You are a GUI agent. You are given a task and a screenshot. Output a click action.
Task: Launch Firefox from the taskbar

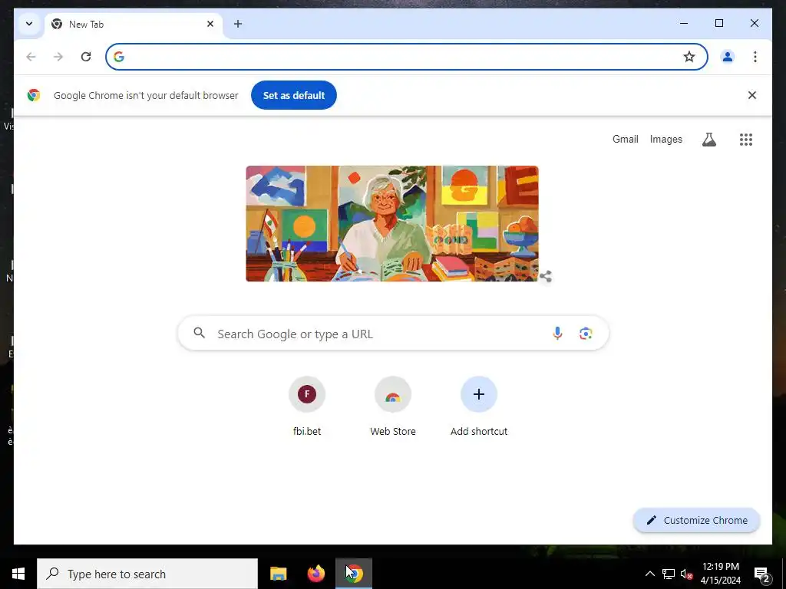point(315,574)
